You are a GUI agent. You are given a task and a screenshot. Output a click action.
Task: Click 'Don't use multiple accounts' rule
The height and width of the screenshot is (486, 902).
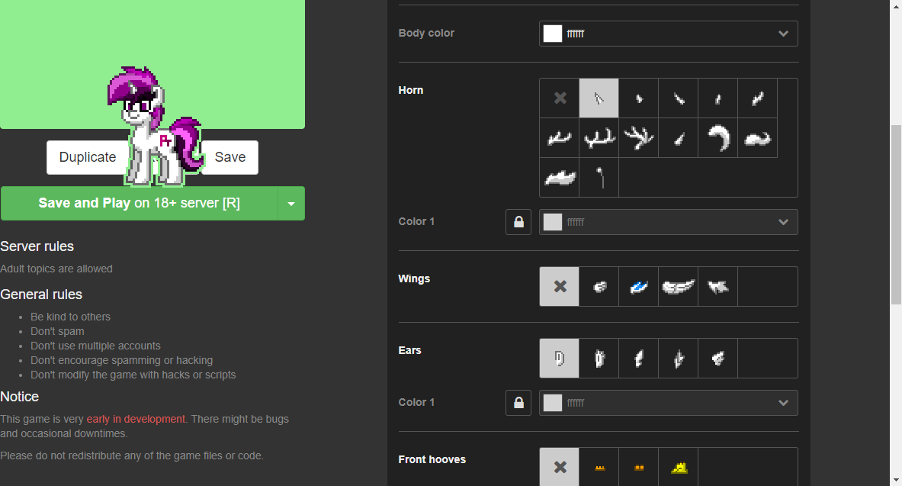point(95,346)
